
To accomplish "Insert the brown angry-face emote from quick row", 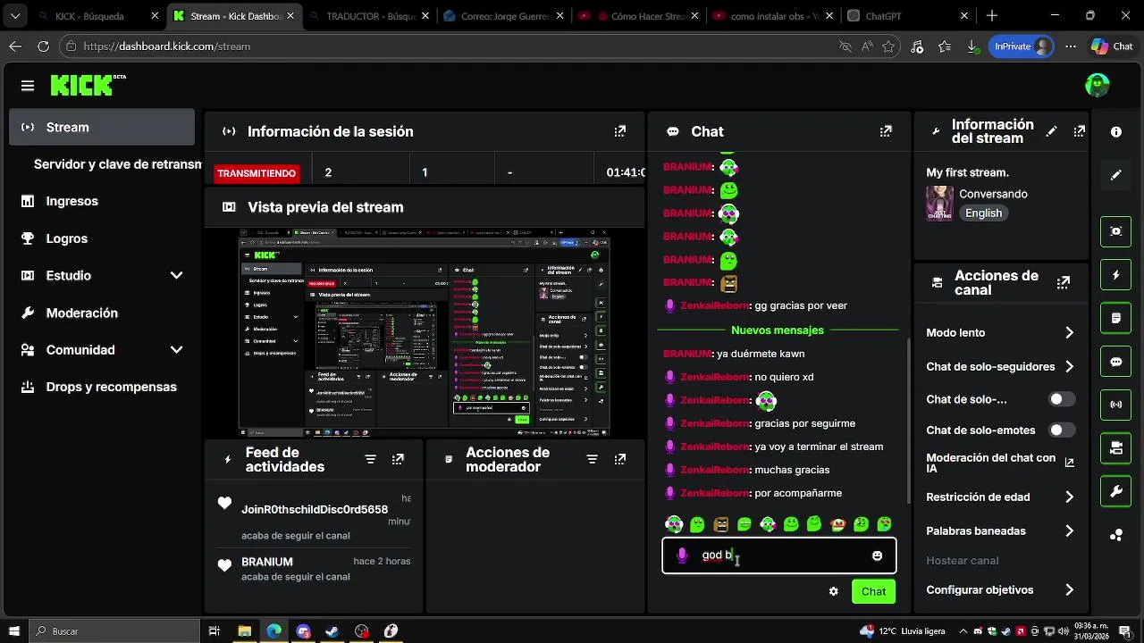I will (x=721, y=524).
